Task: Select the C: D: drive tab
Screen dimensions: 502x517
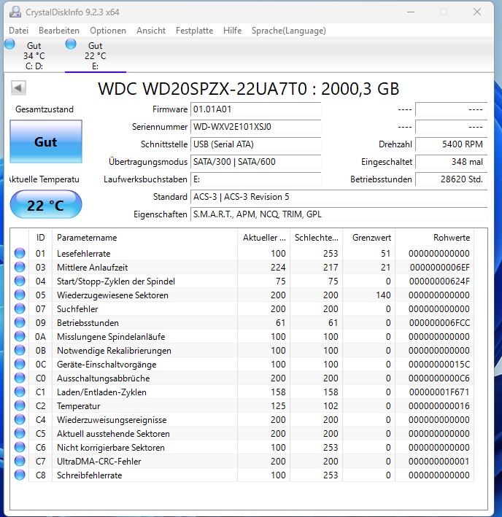Action: pos(34,55)
